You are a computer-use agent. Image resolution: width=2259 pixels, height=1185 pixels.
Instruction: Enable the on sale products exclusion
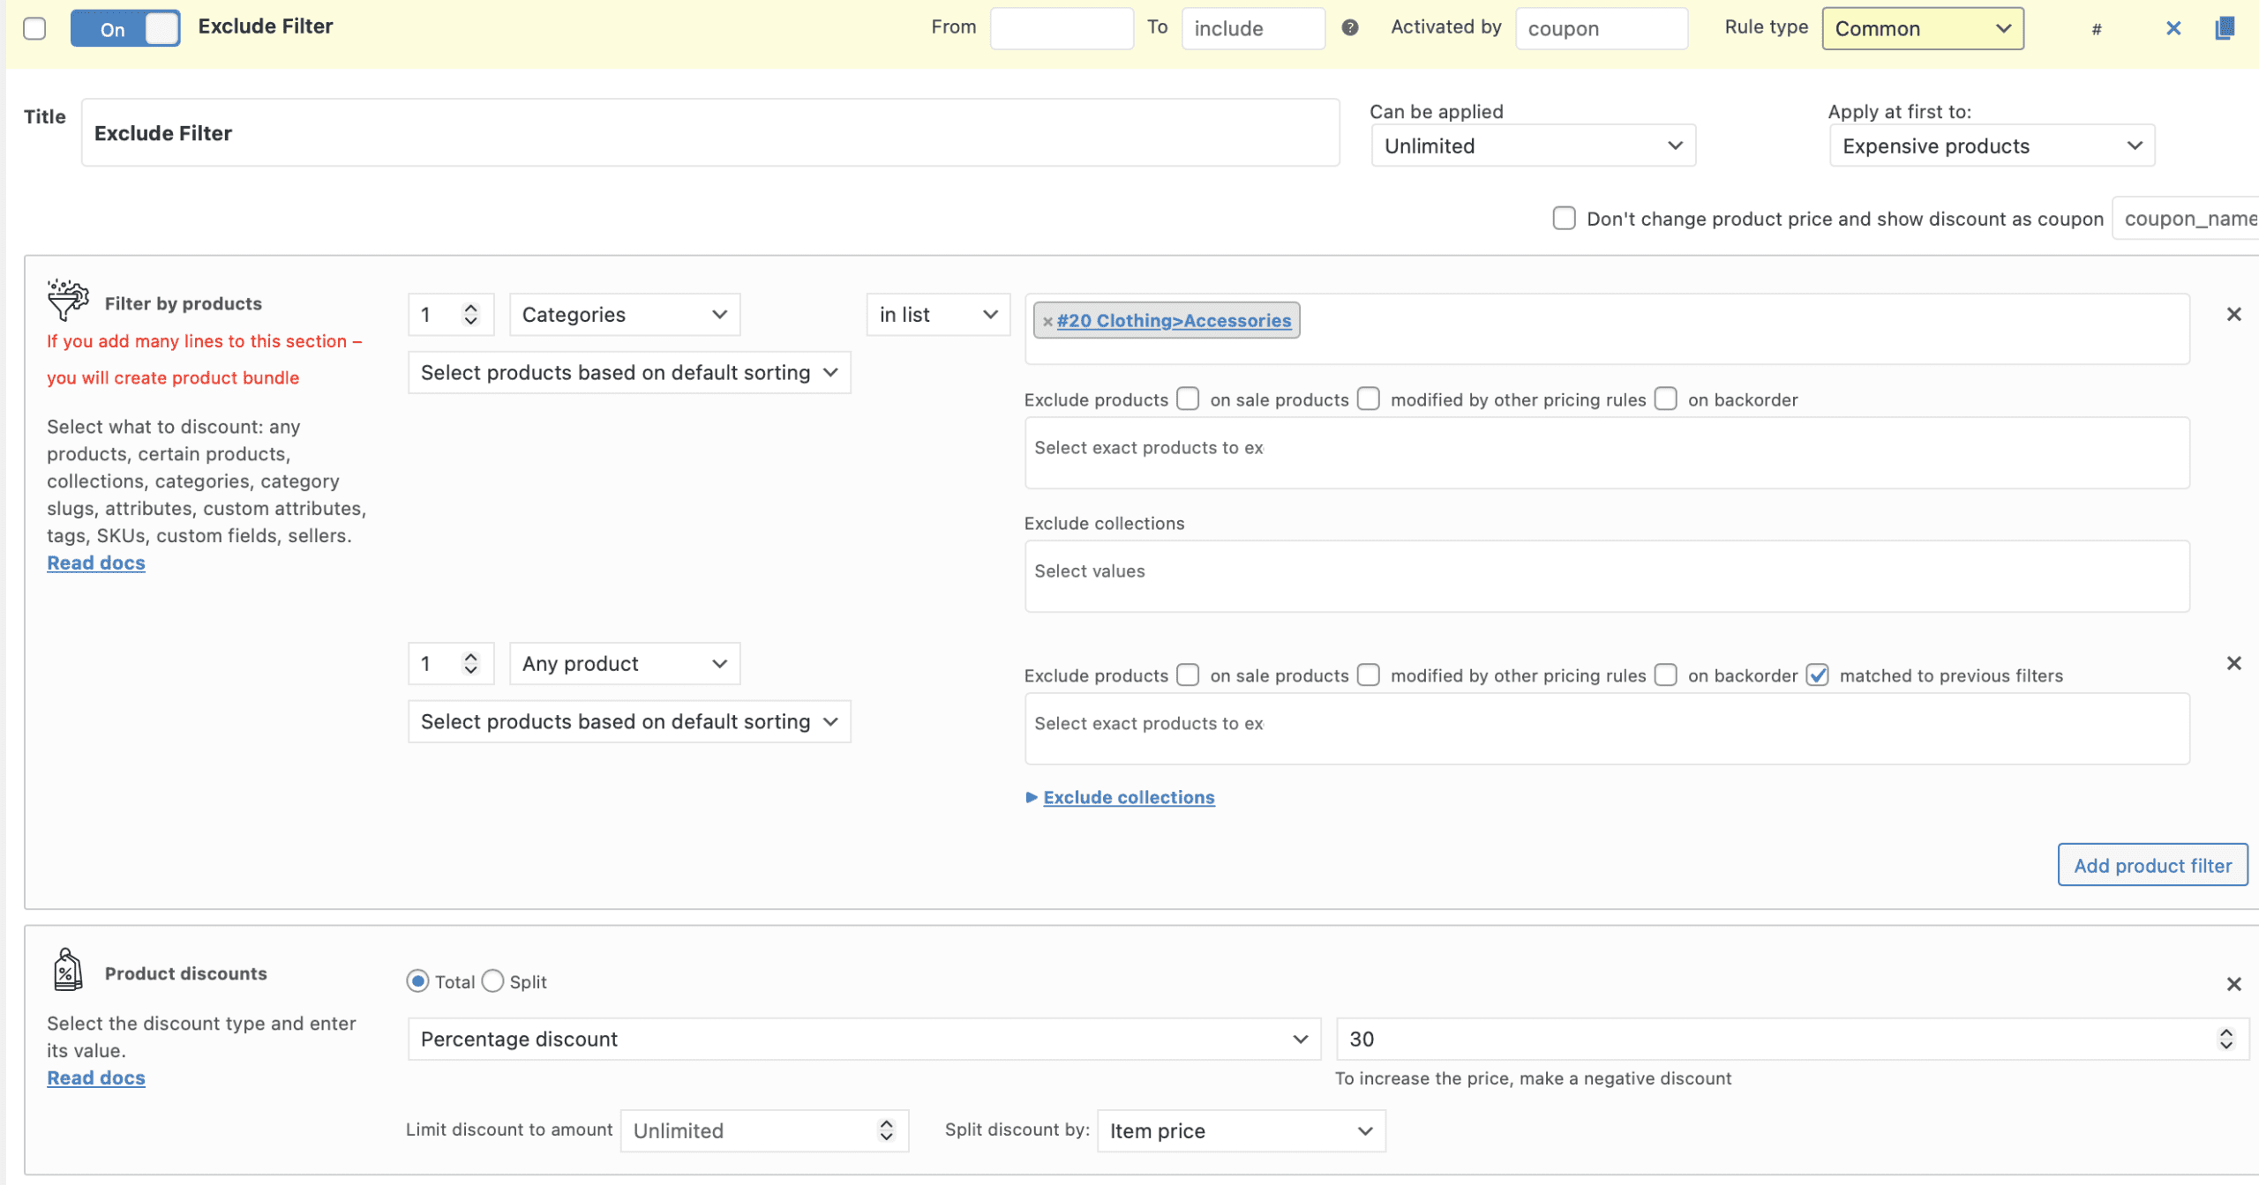(x=1188, y=399)
